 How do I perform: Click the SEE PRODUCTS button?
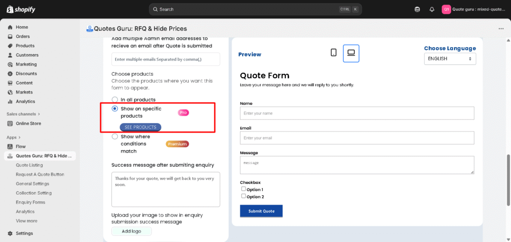pos(140,127)
